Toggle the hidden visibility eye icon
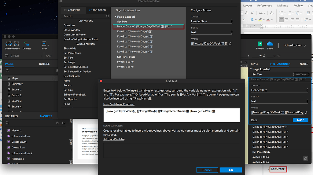Viewport: 313px width, 175px height. click(x=278, y=56)
